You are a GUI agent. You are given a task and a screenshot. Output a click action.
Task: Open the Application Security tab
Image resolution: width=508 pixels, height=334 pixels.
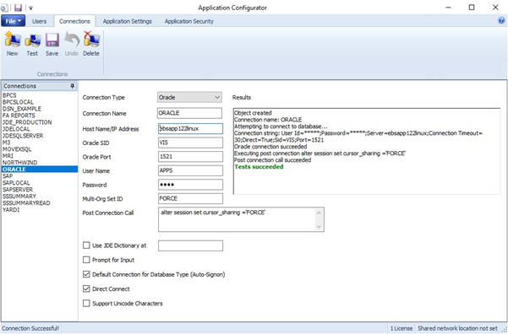tap(188, 21)
